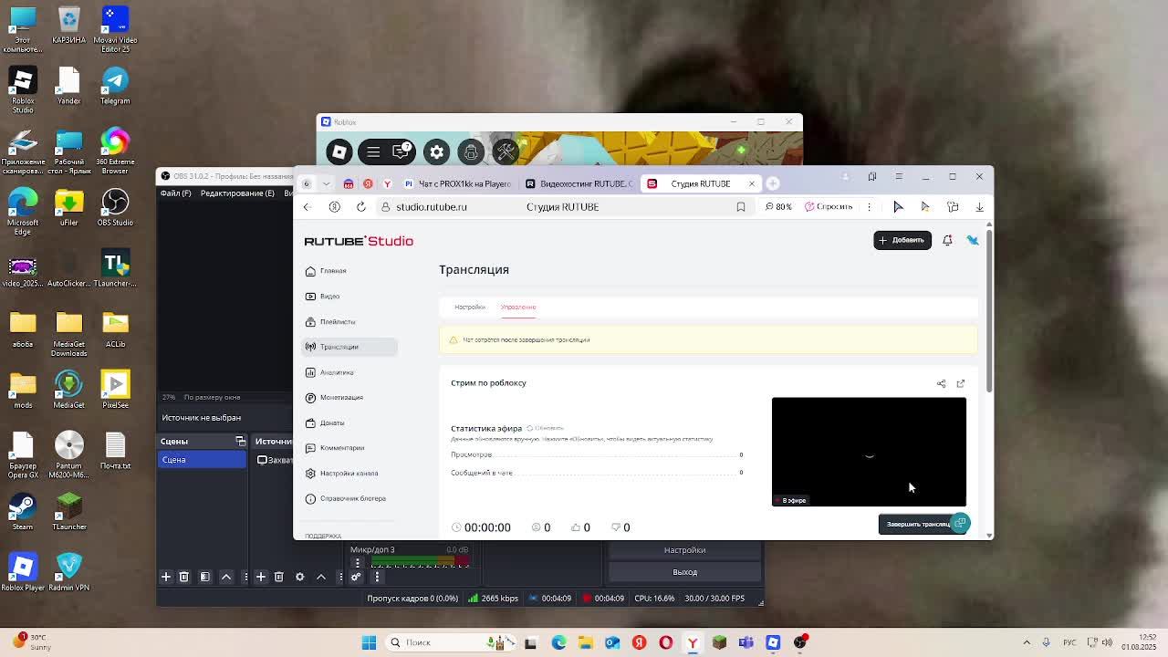Open the RUTUBE channel avatar menu
The height and width of the screenshot is (657, 1168).
[973, 240]
